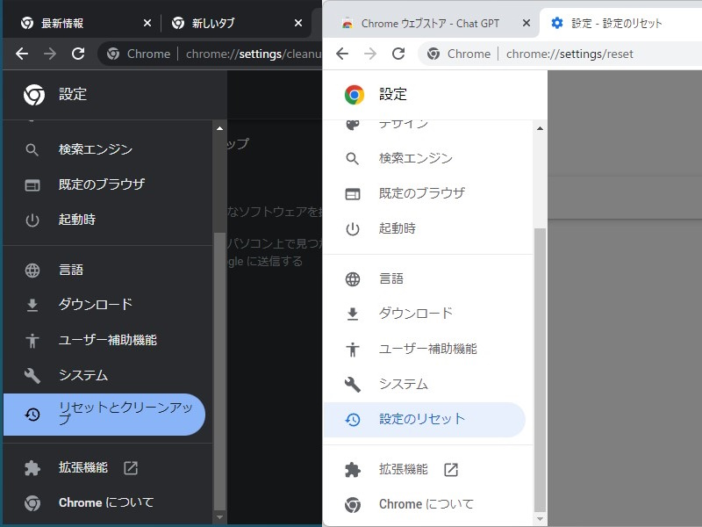Image resolution: width=702 pixels, height=527 pixels.
Task: Click the 設定のリセット clock icon
Action: pyautogui.click(x=352, y=419)
